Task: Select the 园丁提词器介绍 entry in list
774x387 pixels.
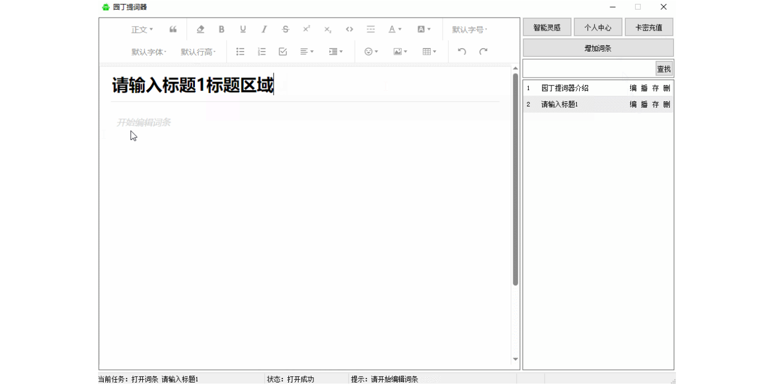Action: [x=565, y=88]
